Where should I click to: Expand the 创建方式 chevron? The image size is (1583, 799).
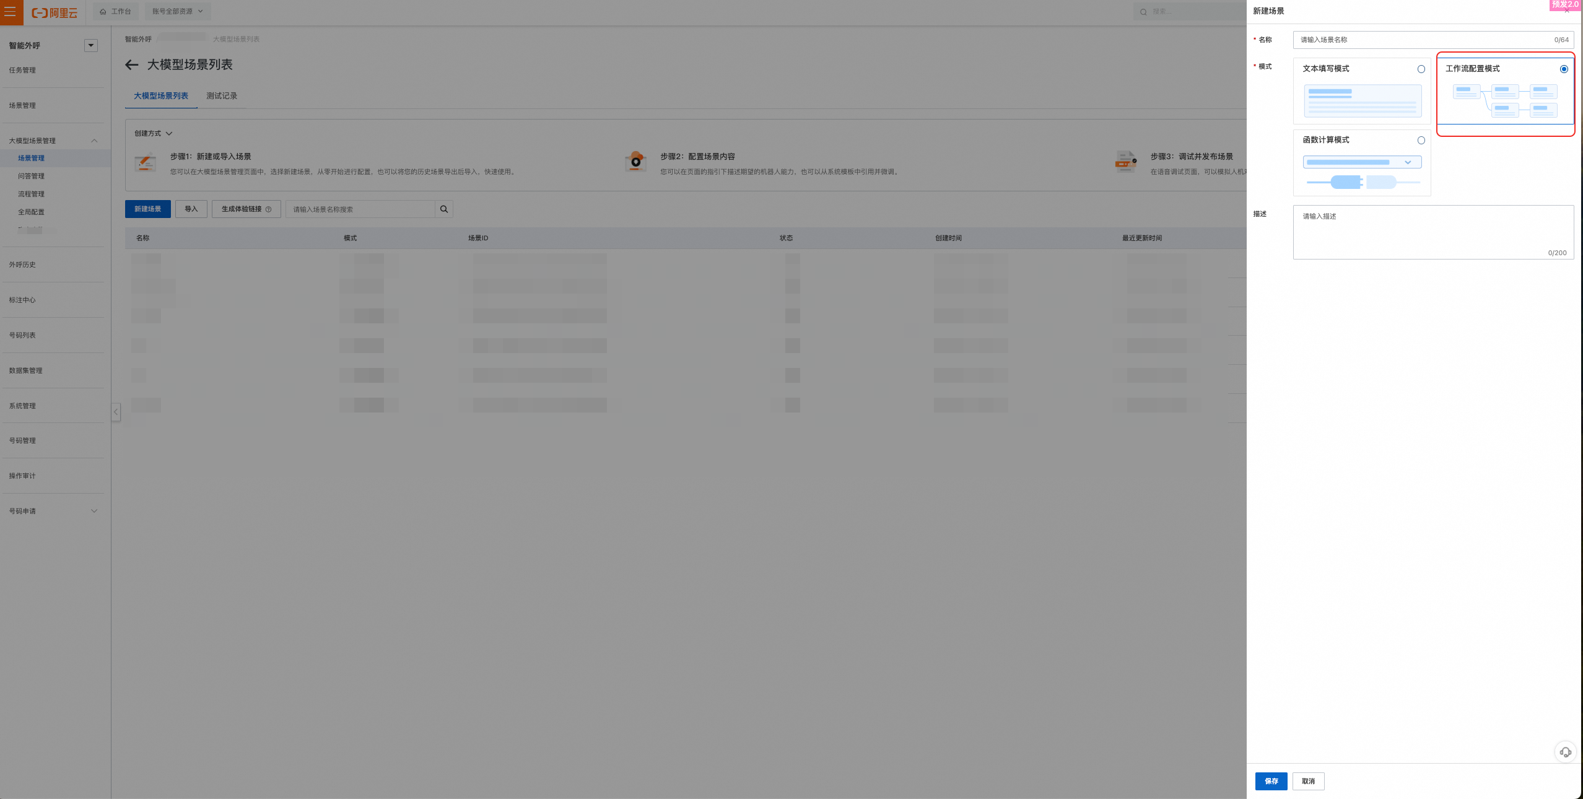169,133
